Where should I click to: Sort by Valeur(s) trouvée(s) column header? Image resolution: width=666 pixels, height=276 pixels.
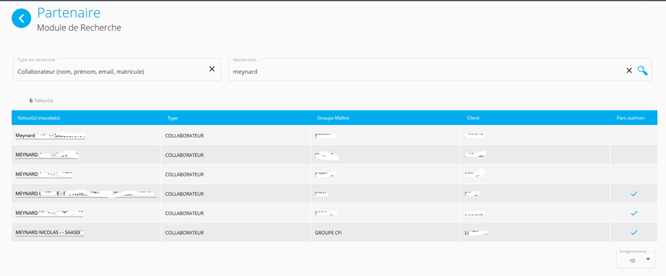click(39, 118)
